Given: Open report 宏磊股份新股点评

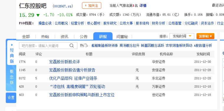Looking at the screenshot, I should pyautogui.click(x=65, y=62).
